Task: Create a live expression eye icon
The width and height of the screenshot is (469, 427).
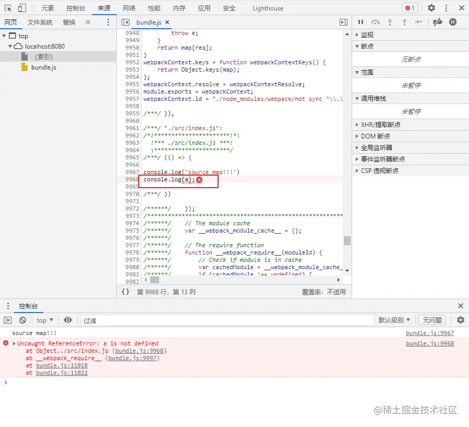Action: 68,320
